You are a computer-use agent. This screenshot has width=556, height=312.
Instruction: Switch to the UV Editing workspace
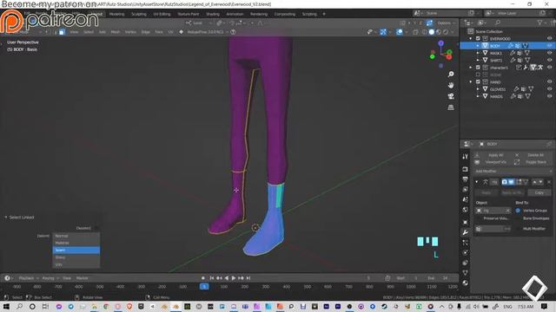pos(162,14)
